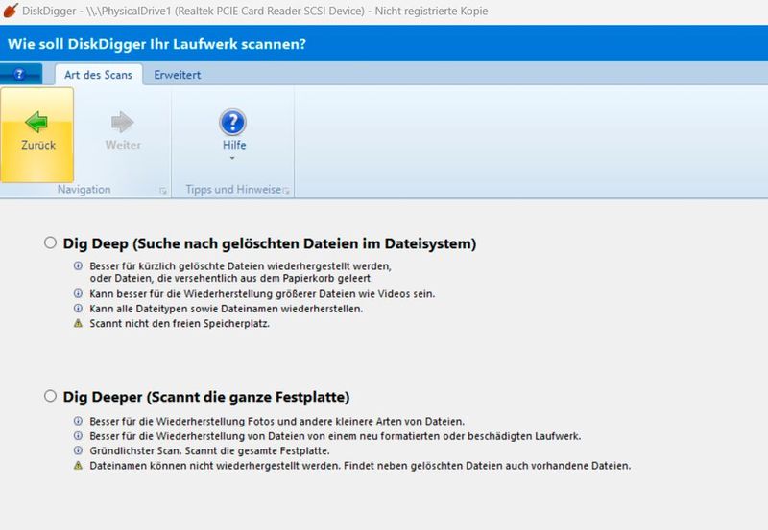Viewport: 768px width, 530px height.
Task: Click the DiskDigger shovel icon in title bar
Action: tap(11, 11)
